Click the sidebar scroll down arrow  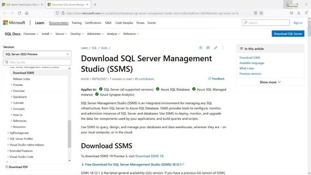point(69,160)
